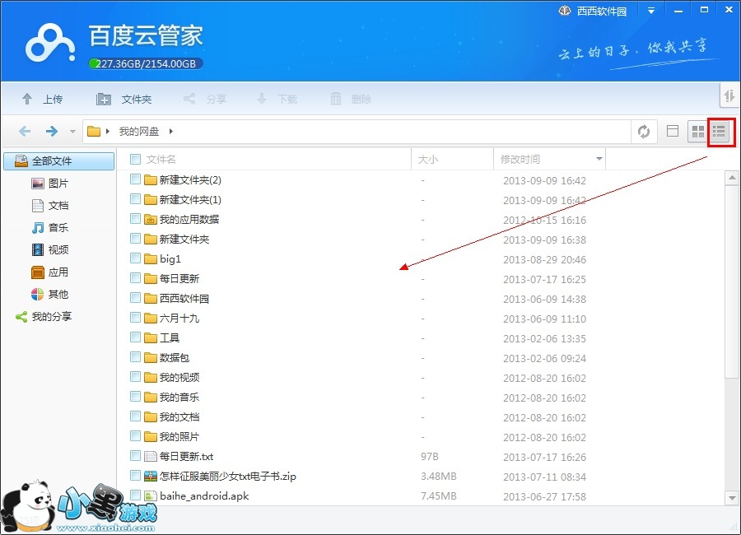Image resolution: width=741 pixels, height=535 pixels.
Task: Open 其他 category in sidebar
Action: [49, 295]
